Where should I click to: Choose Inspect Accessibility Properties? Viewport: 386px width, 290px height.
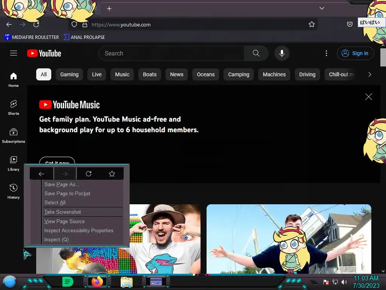click(83, 231)
